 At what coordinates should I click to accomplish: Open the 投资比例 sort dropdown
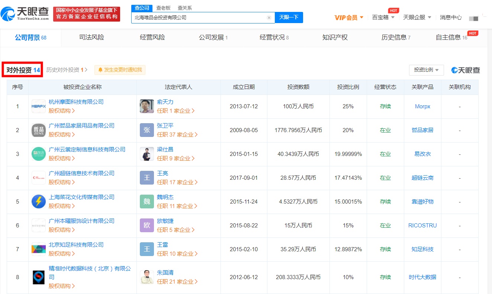[426, 70]
